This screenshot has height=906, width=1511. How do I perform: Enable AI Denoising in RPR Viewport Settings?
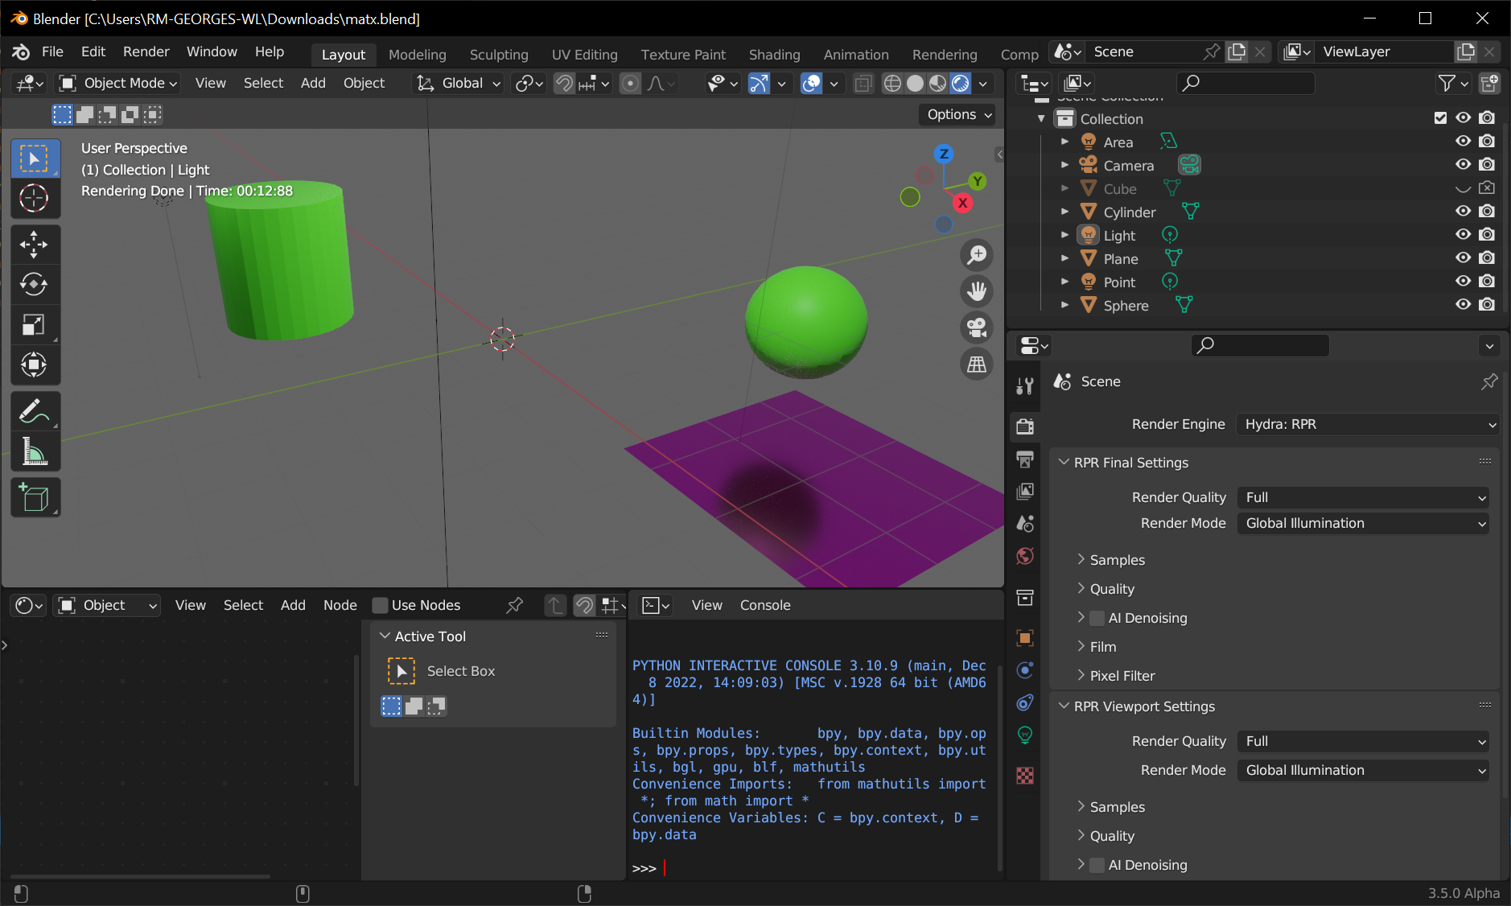tap(1097, 865)
